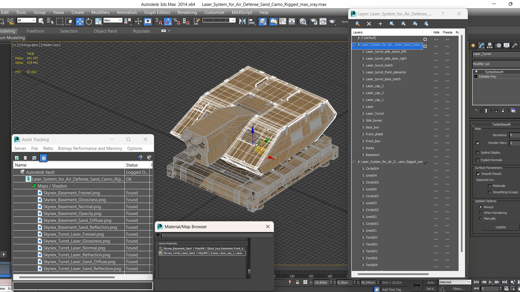Toggle Percent Snap in main toolbar
520x292 pixels.
(177, 21)
